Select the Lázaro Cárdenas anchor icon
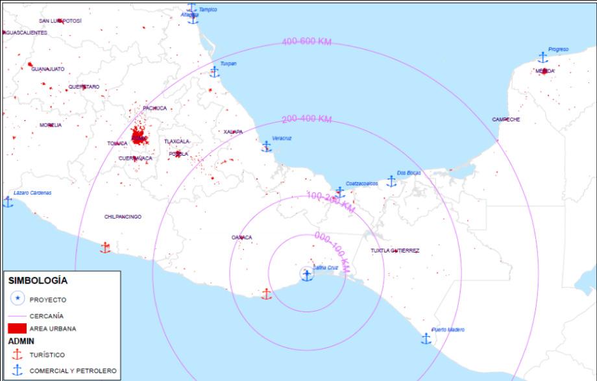The image size is (597, 381). (8, 202)
